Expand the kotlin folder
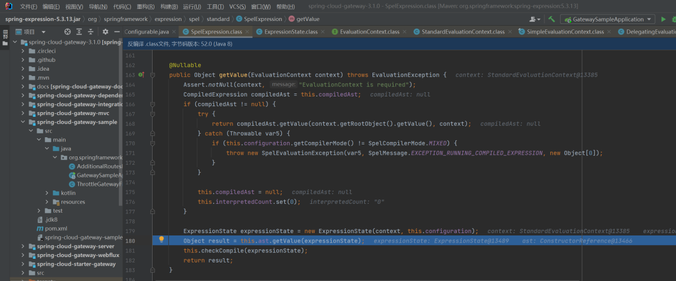This screenshot has width=676, height=281. tap(46, 193)
